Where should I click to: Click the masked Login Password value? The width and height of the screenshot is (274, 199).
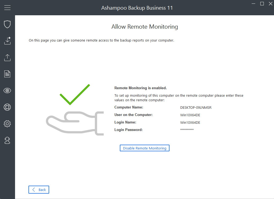coord(187,130)
